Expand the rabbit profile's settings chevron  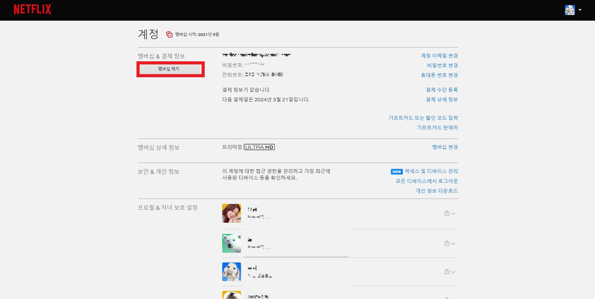[453, 272]
